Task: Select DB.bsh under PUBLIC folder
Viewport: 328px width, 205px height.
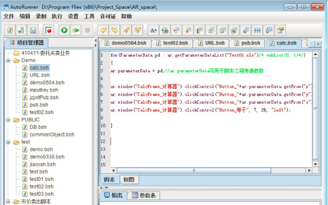Action: click(x=35, y=127)
